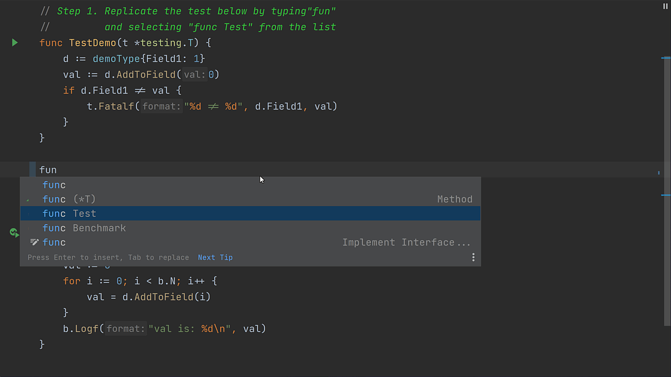Choose "func Test" from completion list
This screenshot has height=377, width=671.
click(250, 214)
